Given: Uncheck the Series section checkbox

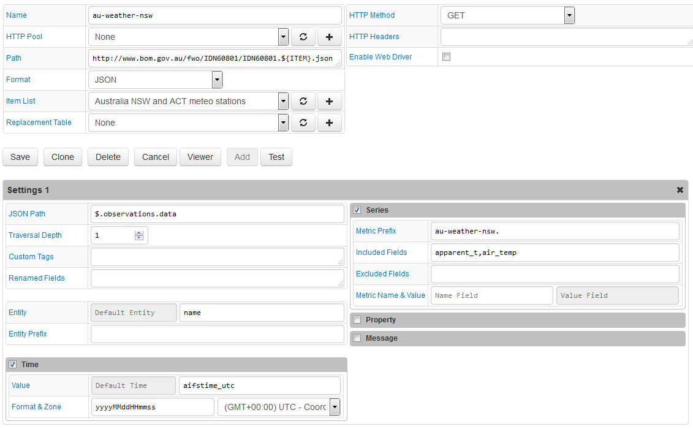Looking at the screenshot, I should coord(357,210).
